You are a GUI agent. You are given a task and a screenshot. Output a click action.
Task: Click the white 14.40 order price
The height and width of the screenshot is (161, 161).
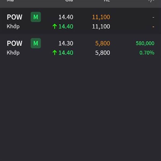pos(66,17)
